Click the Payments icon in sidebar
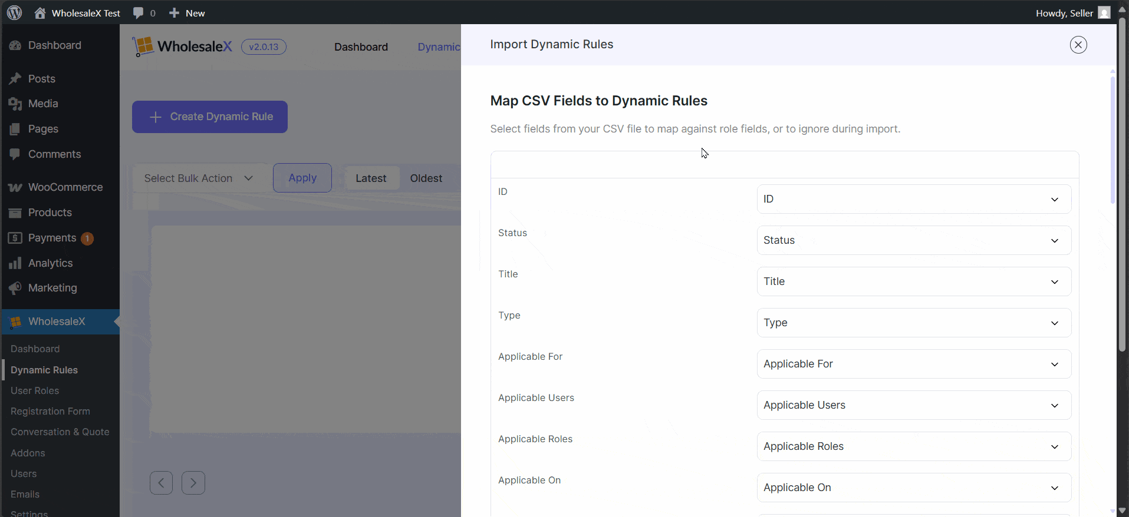The width and height of the screenshot is (1129, 517). [15, 238]
